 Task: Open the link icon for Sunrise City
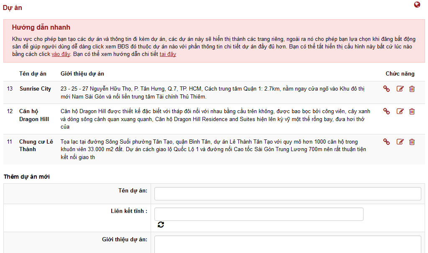coord(387,89)
